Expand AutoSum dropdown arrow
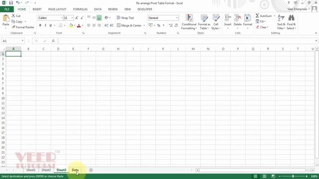This screenshot has height=179, width=319. (275, 15)
